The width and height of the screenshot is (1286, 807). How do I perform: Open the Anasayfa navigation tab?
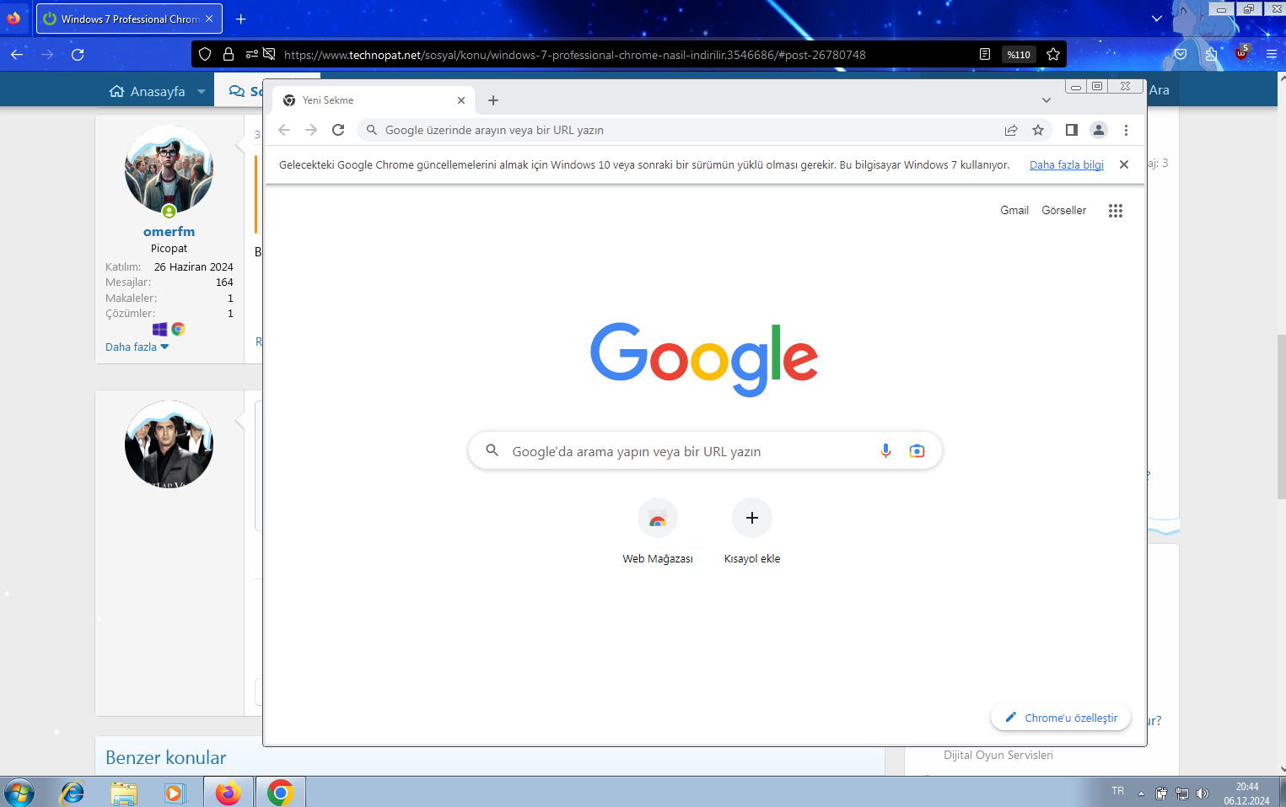tap(148, 91)
